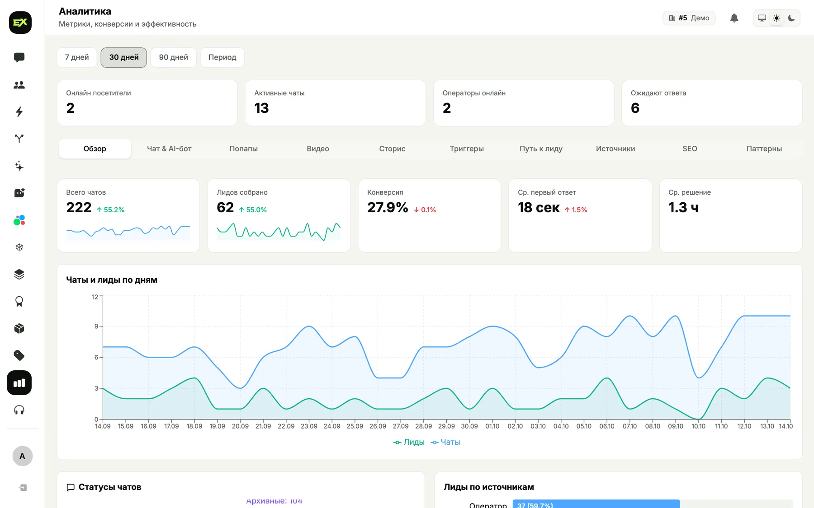Click the Ожидают ответа 6 card
Viewport: 814px width, 508px height.
coord(712,103)
